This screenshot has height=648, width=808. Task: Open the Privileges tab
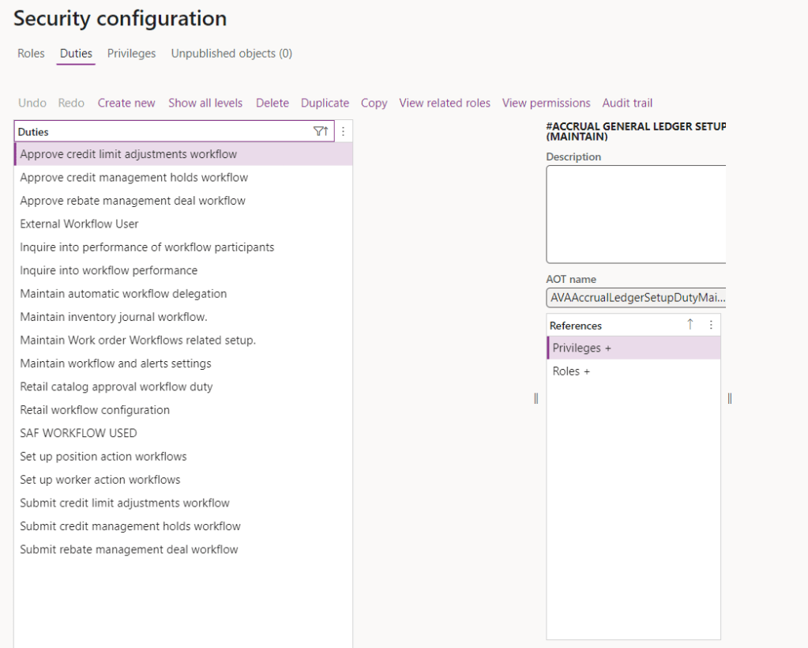(131, 54)
